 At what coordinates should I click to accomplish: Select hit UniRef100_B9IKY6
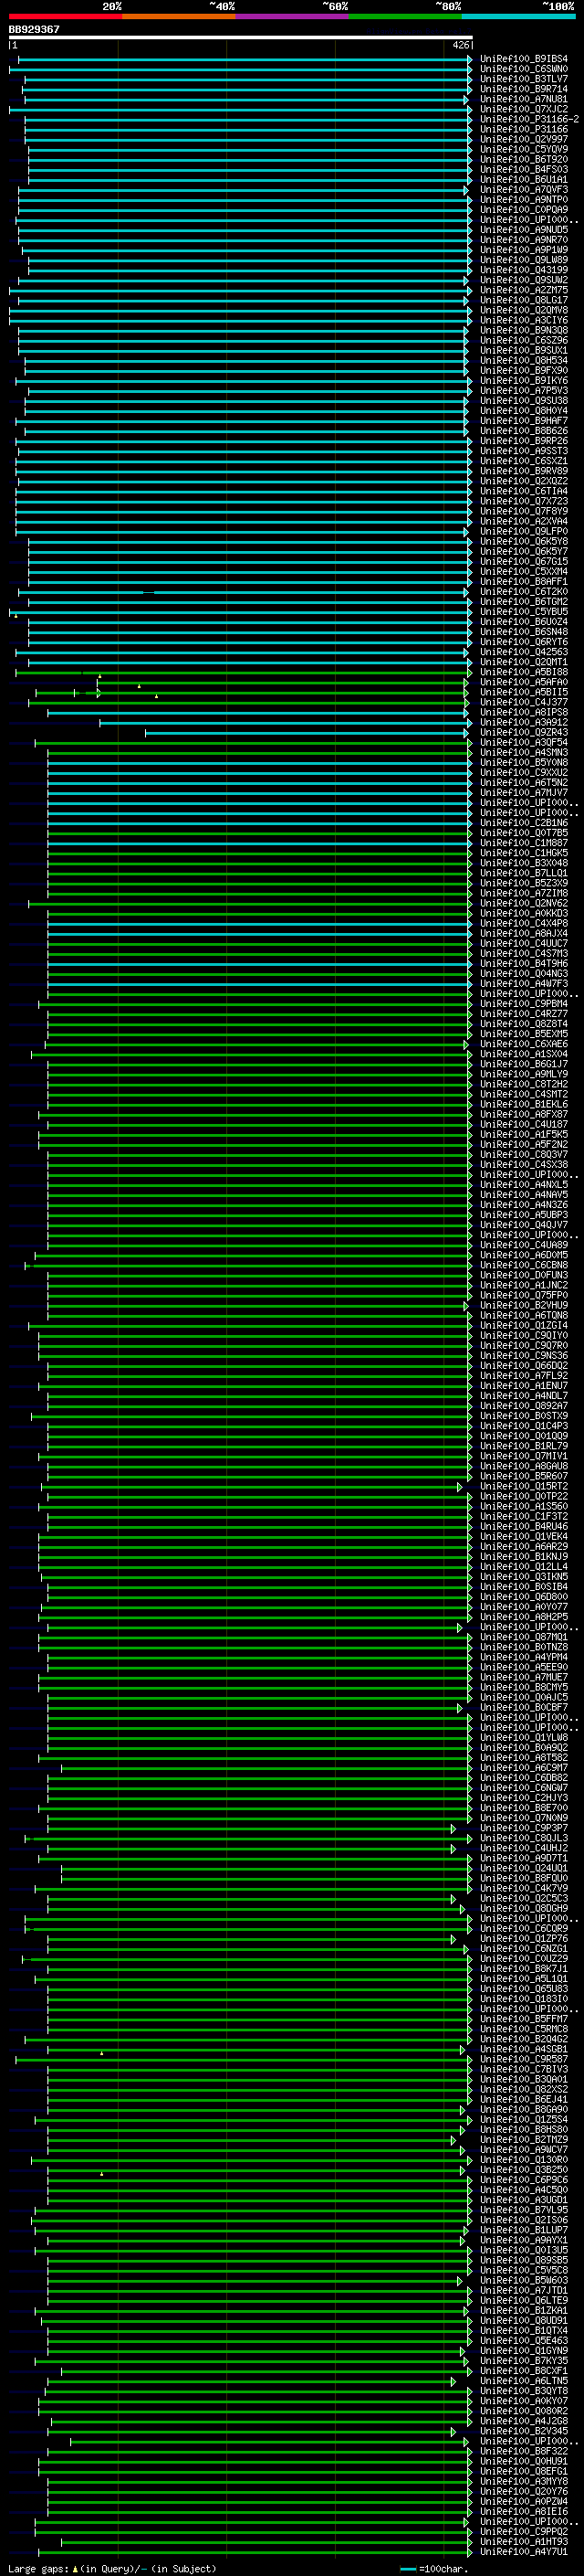(523, 381)
